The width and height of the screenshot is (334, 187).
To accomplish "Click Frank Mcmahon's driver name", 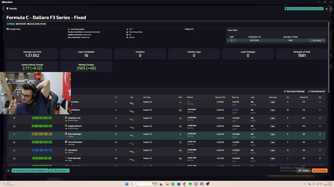I will [x=75, y=142].
